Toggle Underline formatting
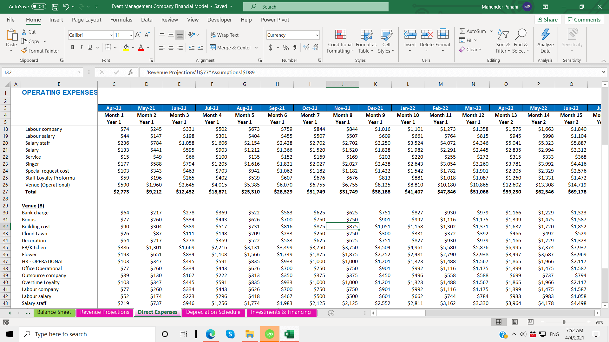Screen dimensions: 609x342 pos(90,47)
